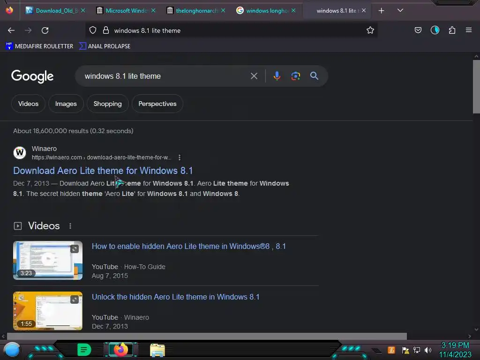480x360 pixels.
Task: Start a voice search with the microphone
Action: point(277,76)
